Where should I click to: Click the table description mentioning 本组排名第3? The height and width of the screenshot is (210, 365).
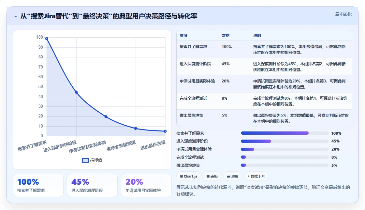tap(299, 84)
